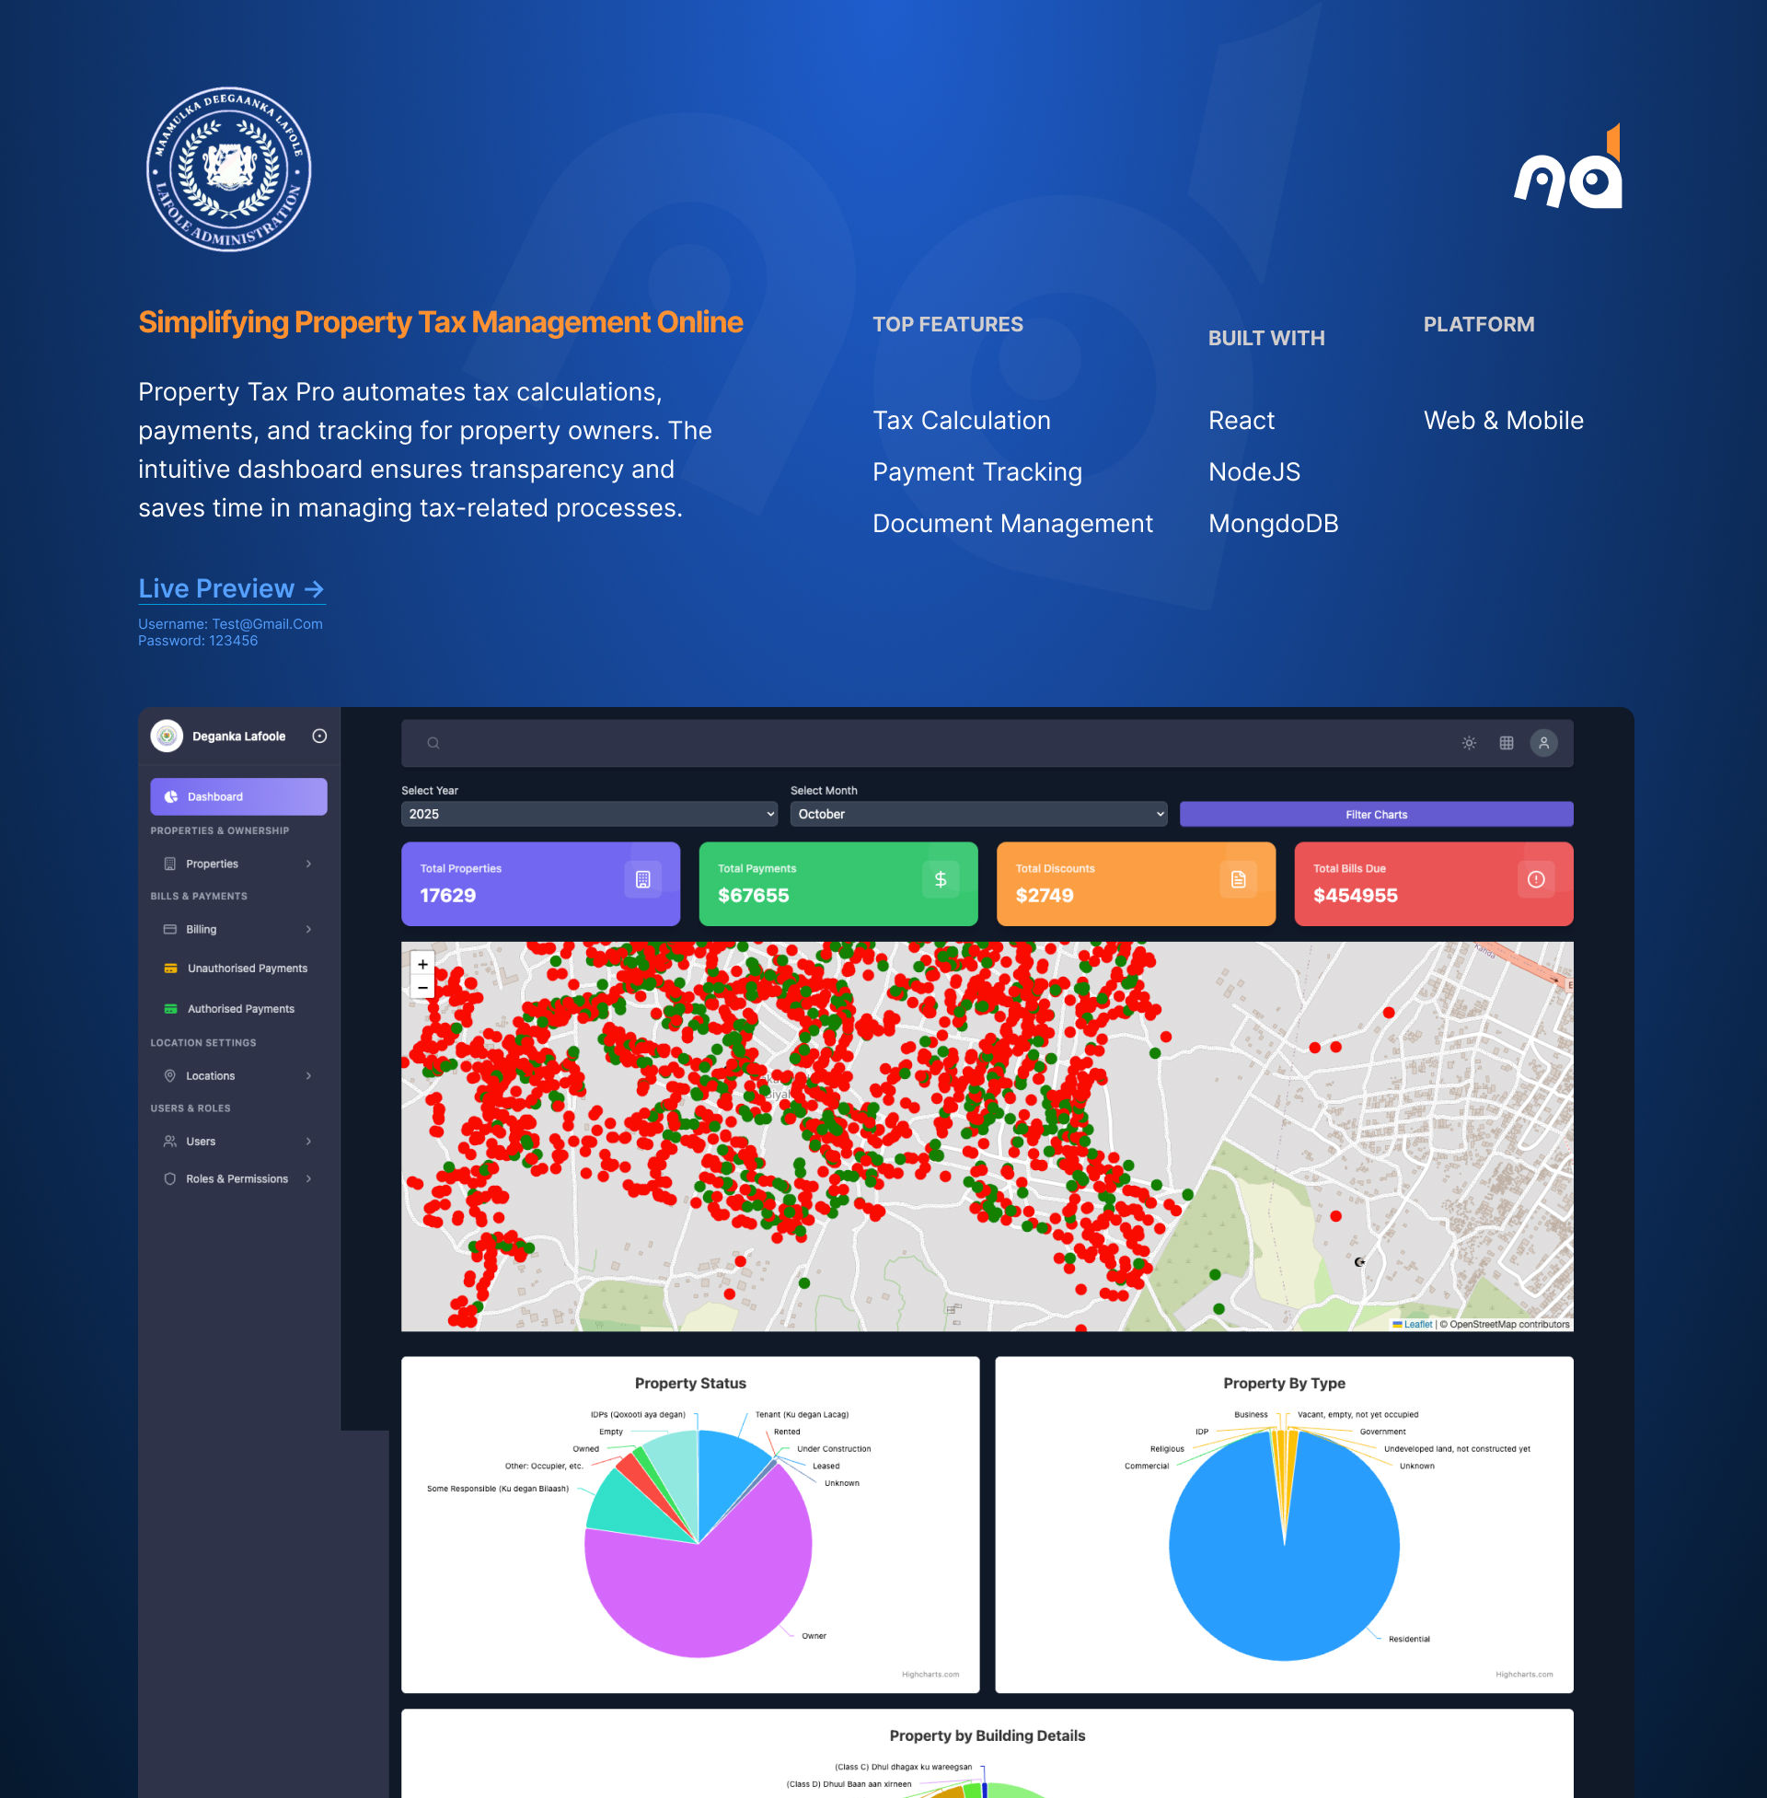The image size is (1767, 1798).
Task: Click the Total Bills Due card
Action: point(1435,884)
